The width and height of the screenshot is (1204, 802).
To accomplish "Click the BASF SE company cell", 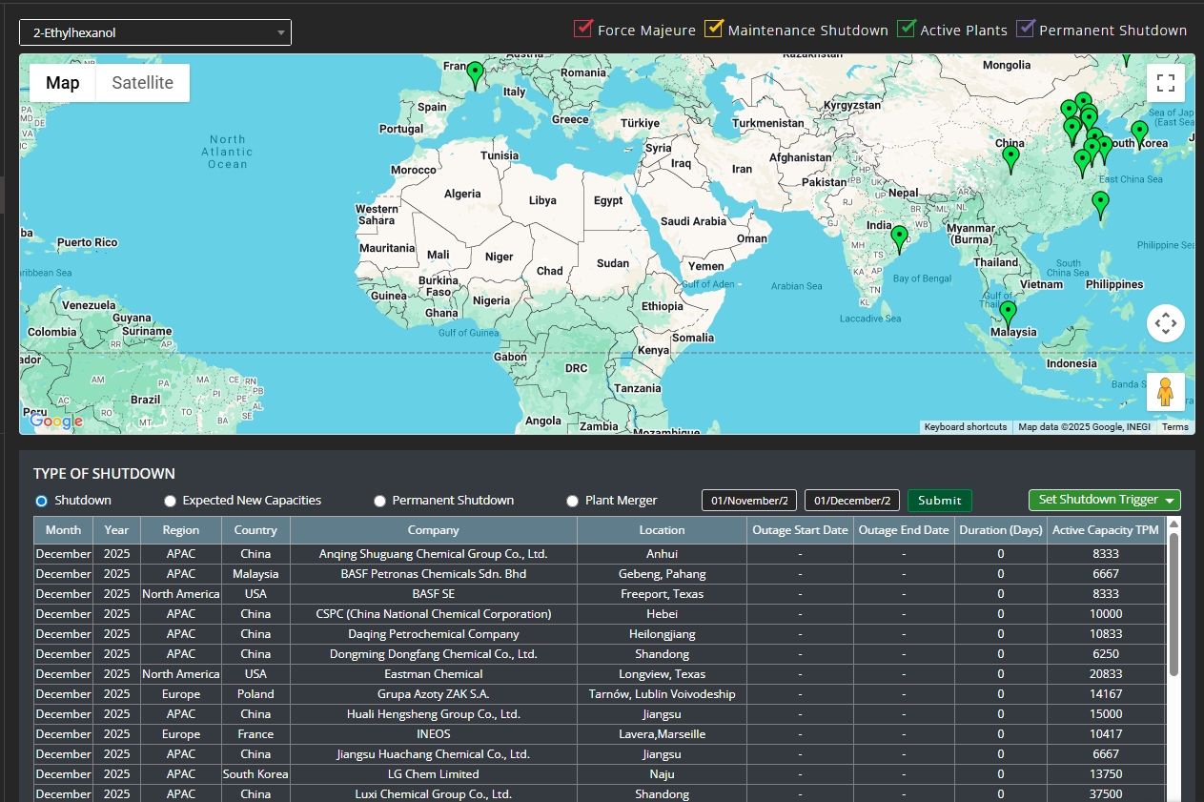I will (x=434, y=594).
